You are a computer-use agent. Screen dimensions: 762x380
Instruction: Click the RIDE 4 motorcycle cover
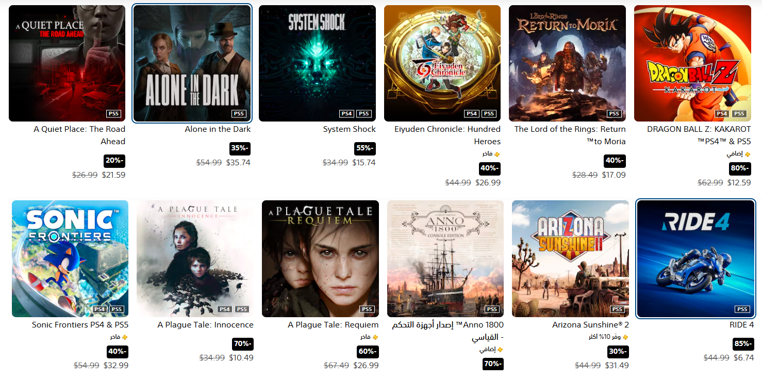(695, 258)
